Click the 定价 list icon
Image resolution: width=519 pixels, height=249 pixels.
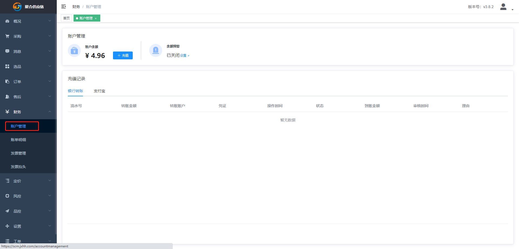coord(7,181)
